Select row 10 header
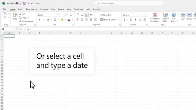 point(2,62)
